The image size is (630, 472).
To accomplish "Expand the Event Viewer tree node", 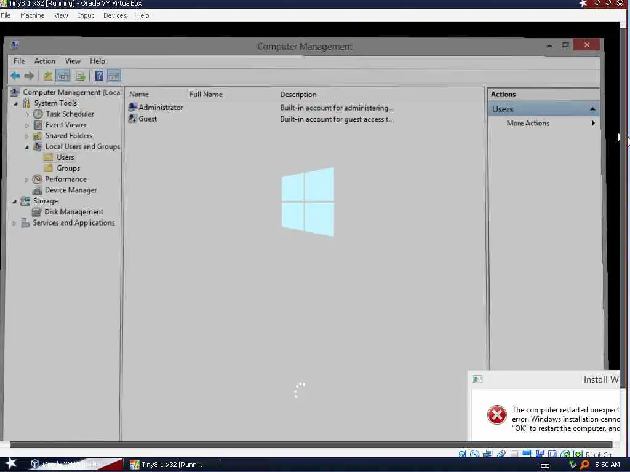I will [x=27, y=125].
